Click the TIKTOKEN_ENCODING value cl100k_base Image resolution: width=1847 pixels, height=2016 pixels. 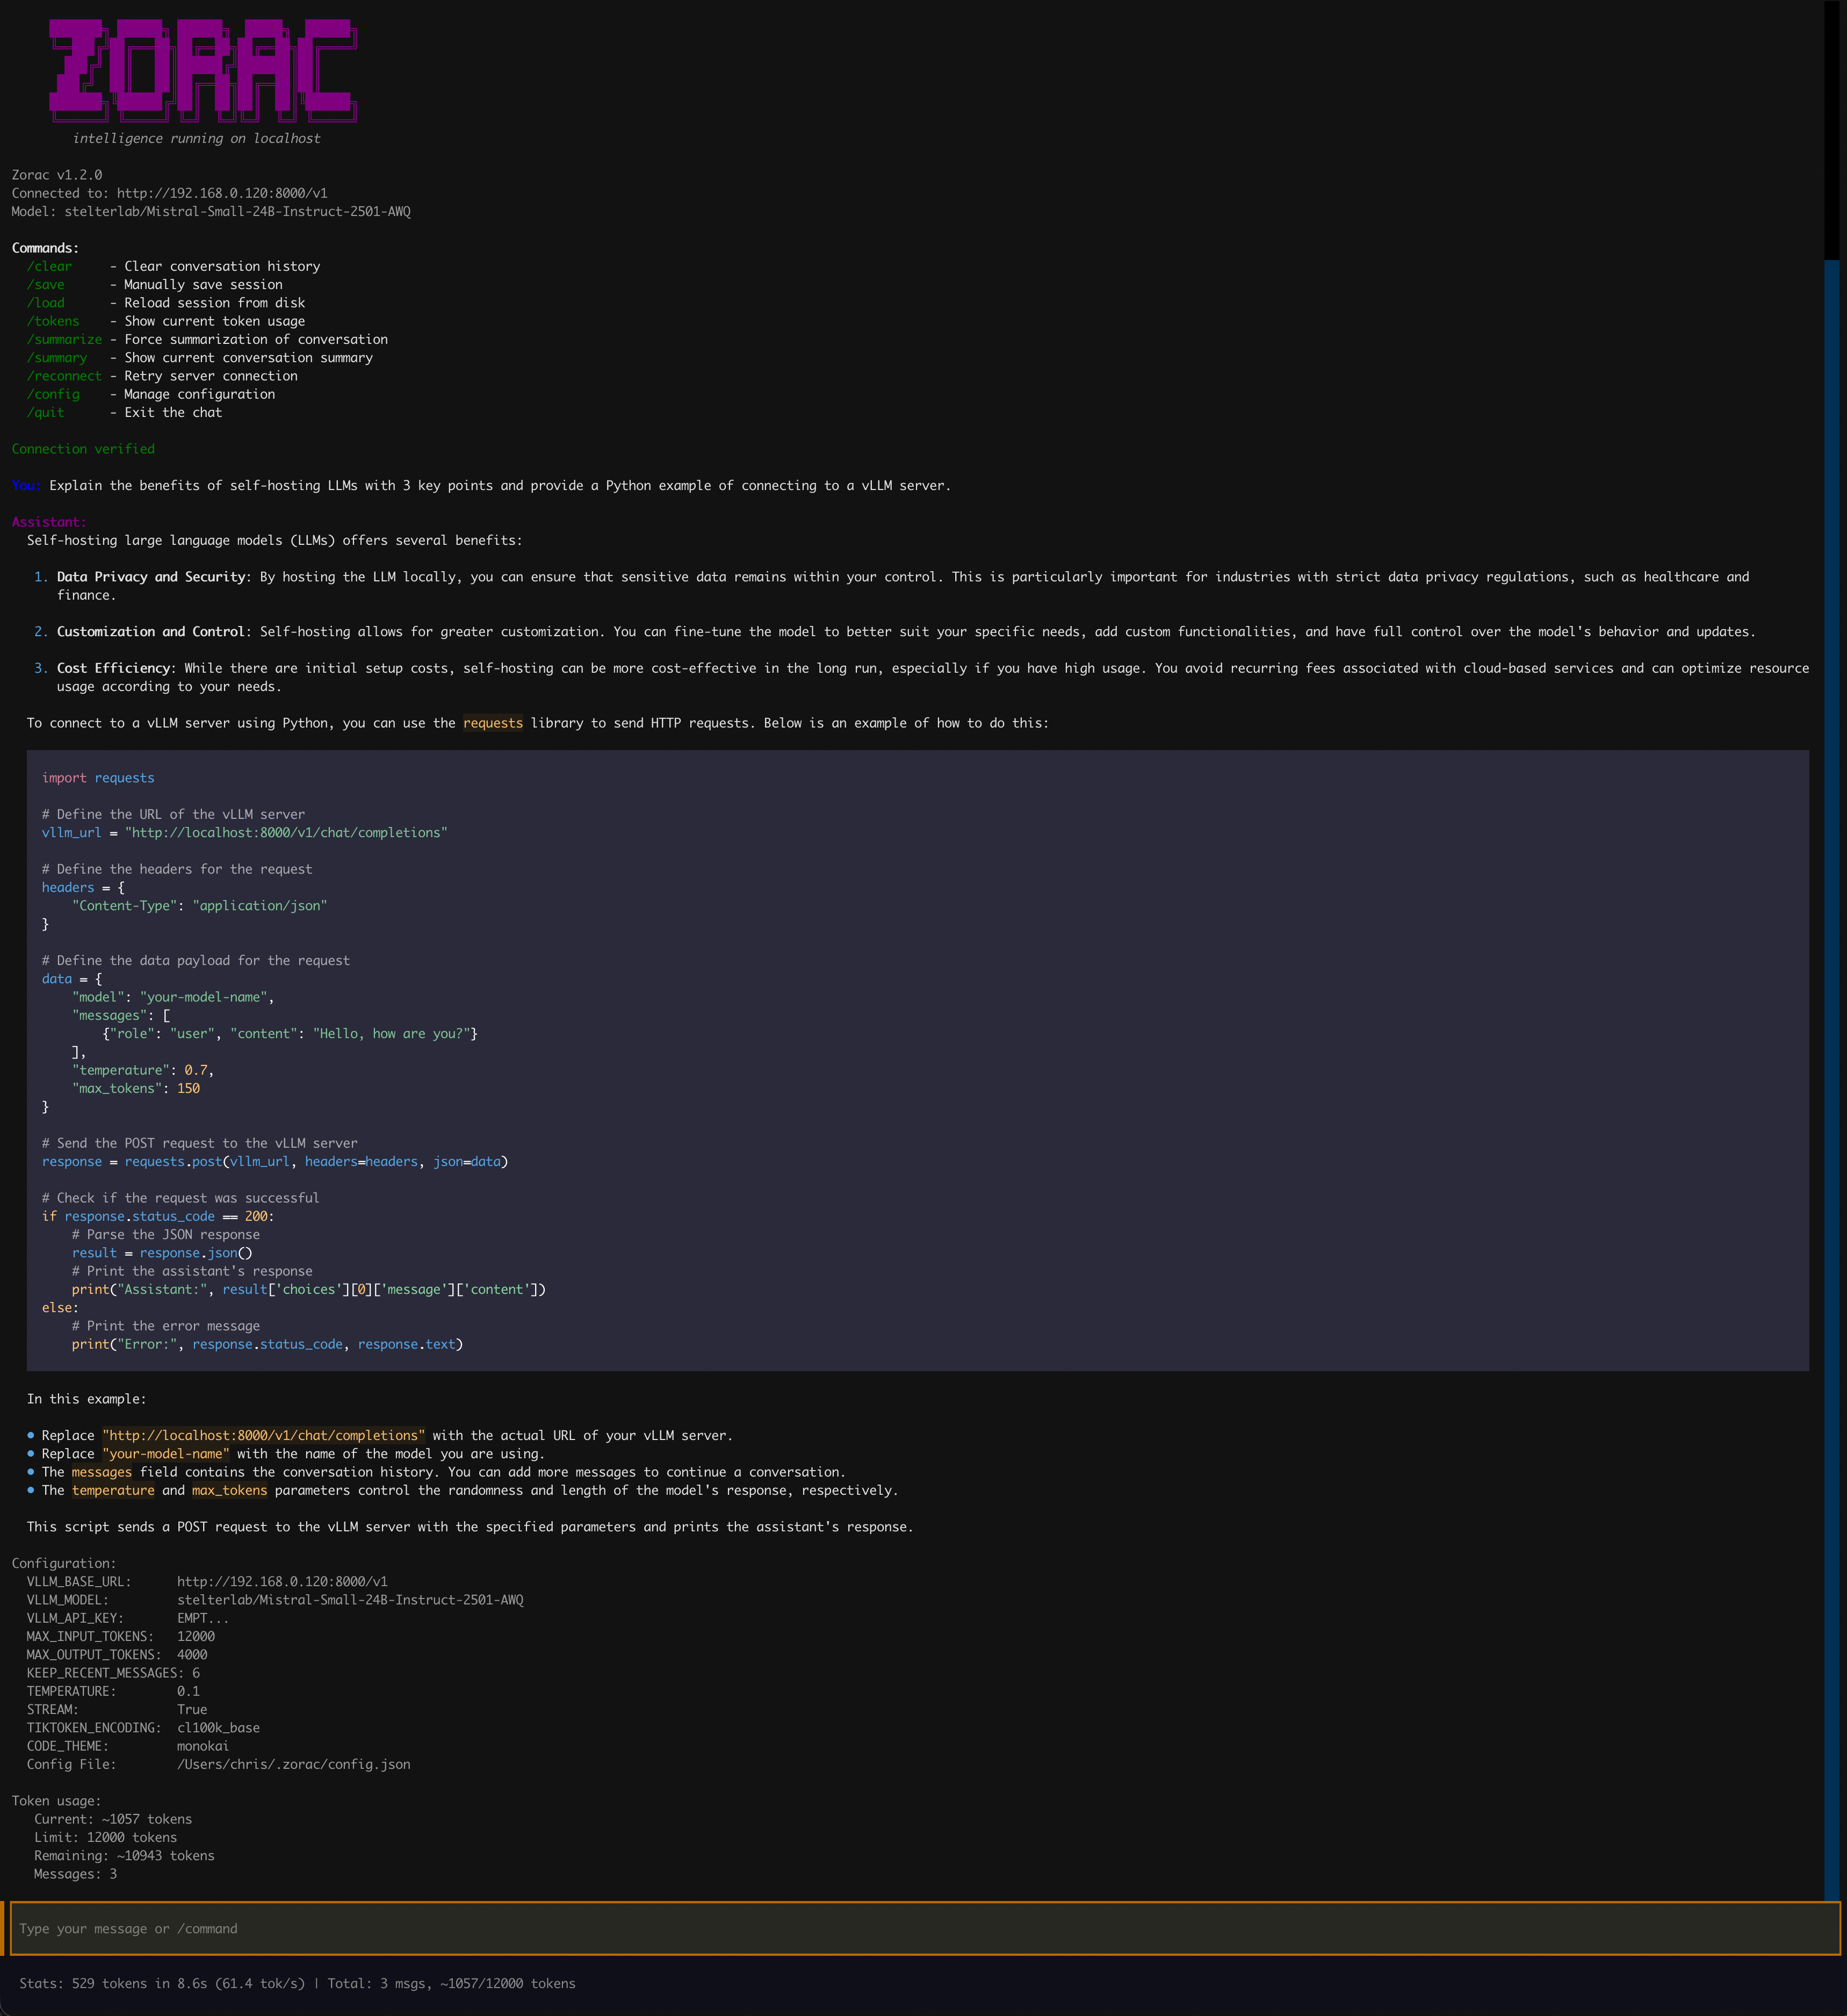(218, 1728)
